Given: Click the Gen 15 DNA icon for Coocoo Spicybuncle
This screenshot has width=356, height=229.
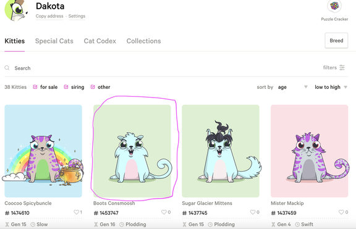Looking at the screenshot, I should 7,225.
